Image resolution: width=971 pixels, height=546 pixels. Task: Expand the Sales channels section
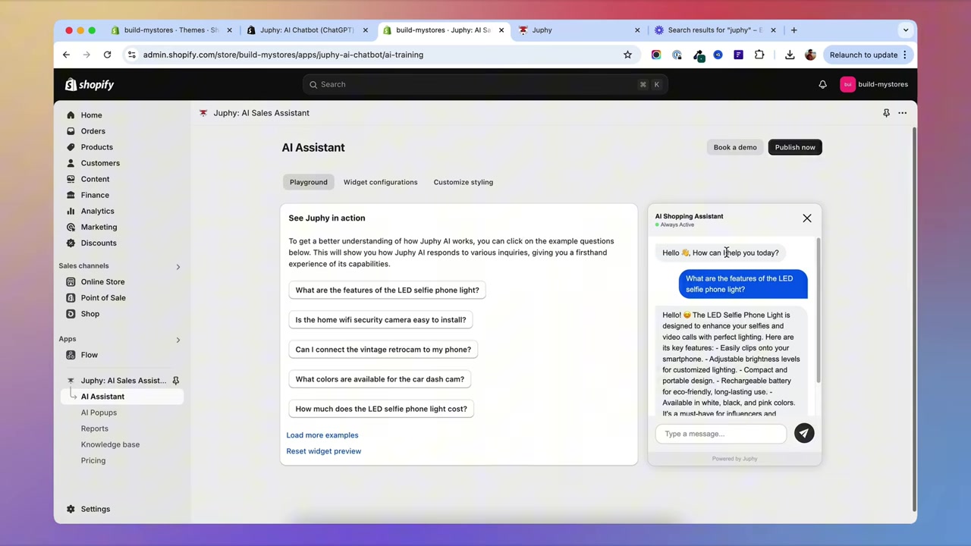pyautogui.click(x=178, y=266)
